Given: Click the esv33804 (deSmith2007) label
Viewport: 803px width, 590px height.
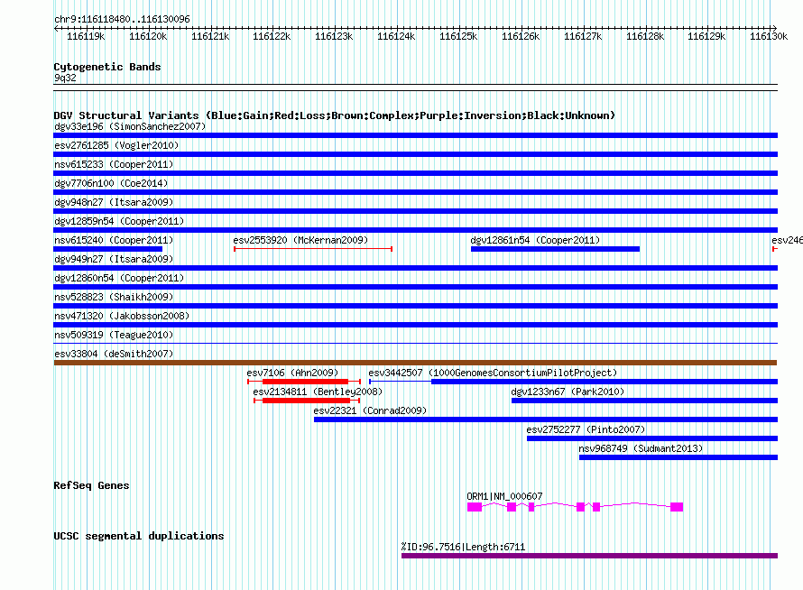Looking at the screenshot, I should (114, 354).
